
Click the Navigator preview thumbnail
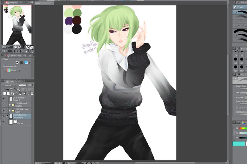(x=17, y=25)
